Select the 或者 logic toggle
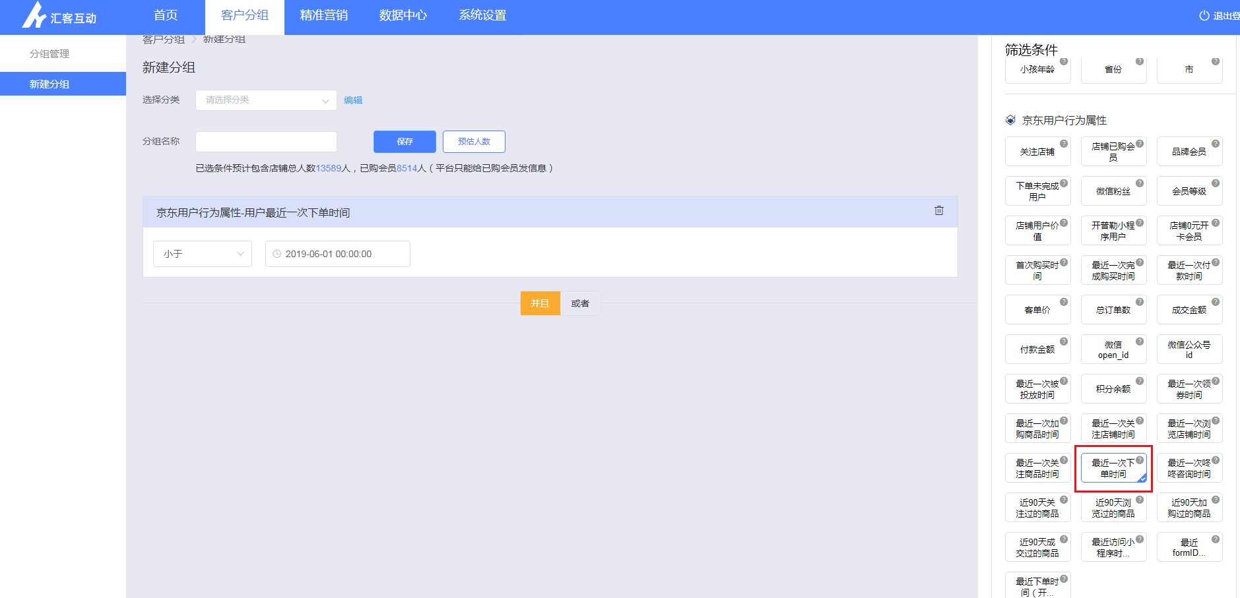Screen dimensions: 1240x598 580,303
